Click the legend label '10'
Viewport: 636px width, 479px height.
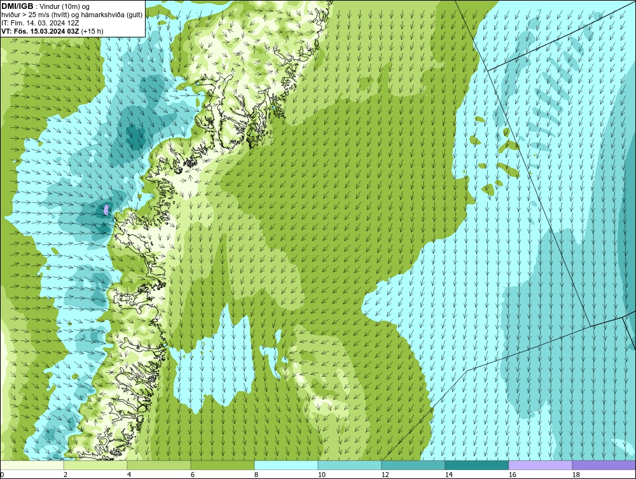(x=321, y=475)
